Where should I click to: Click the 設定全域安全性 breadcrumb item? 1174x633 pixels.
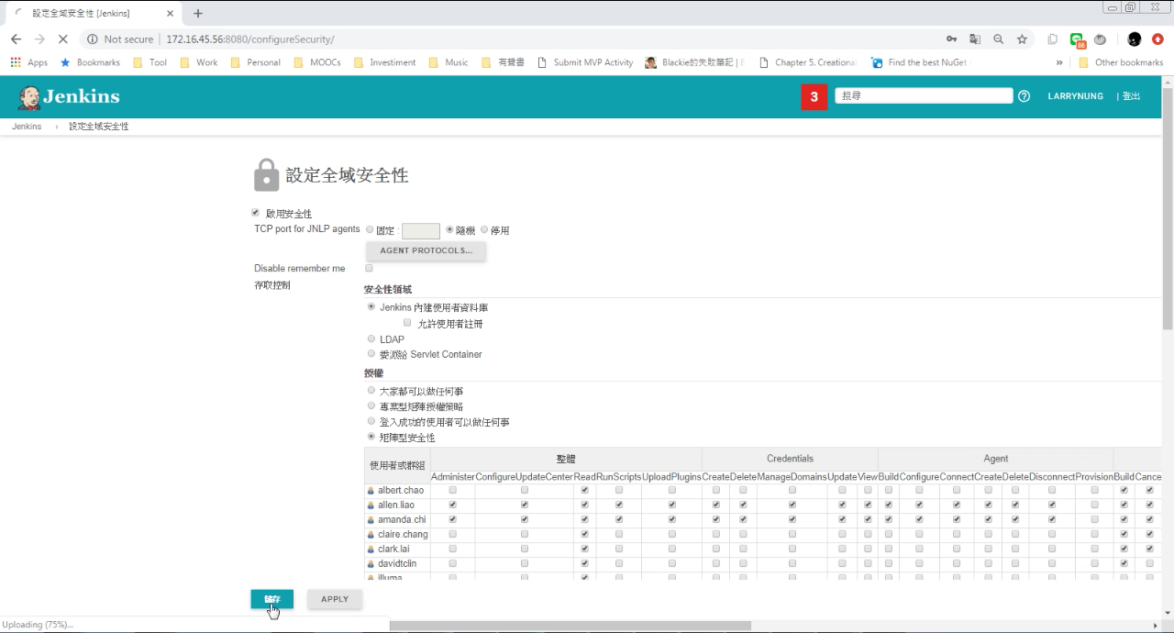(98, 127)
